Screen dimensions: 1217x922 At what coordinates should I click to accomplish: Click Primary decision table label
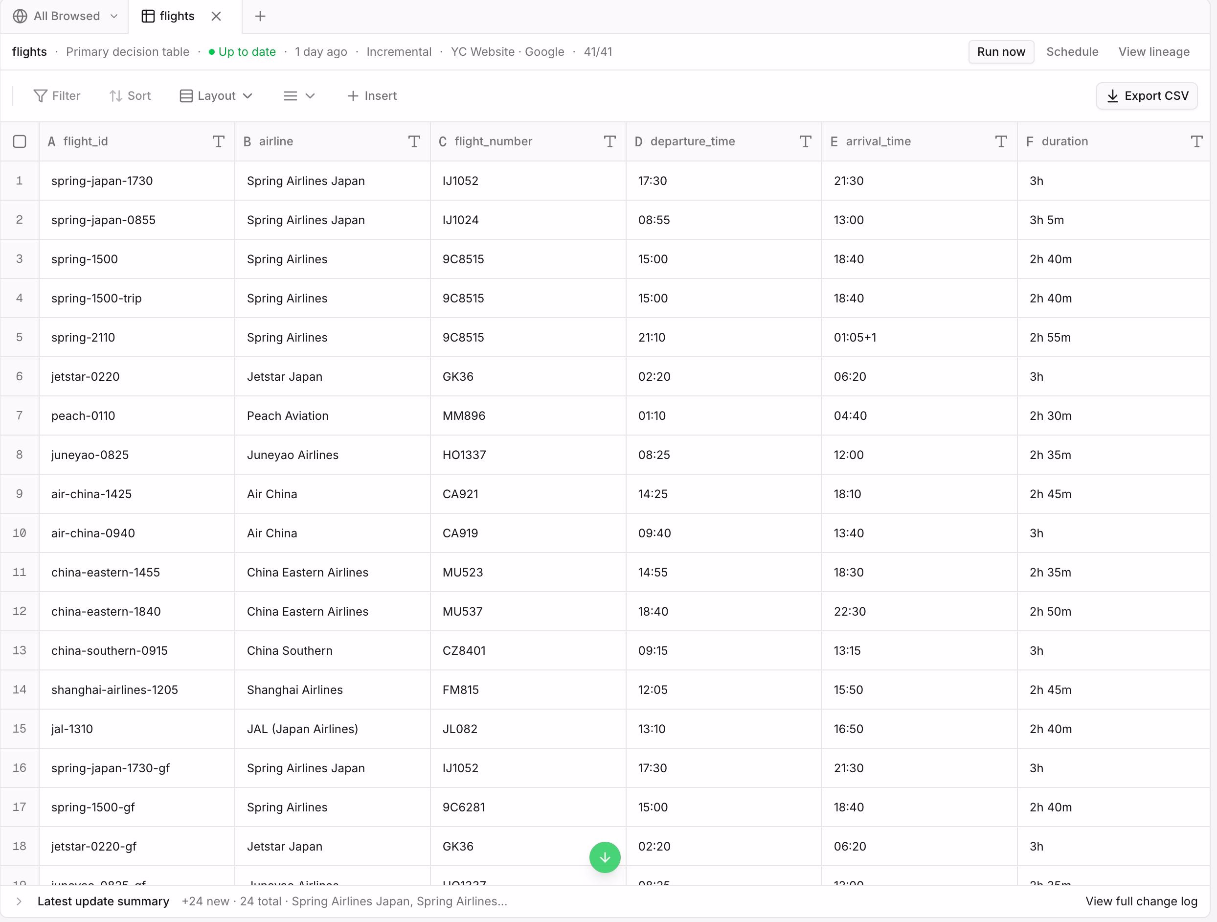[x=128, y=52]
